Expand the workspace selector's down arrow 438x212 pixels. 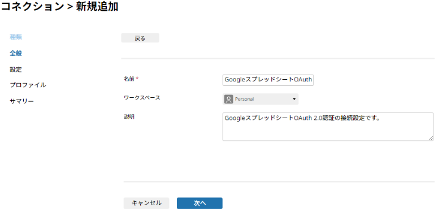pyautogui.click(x=294, y=99)
